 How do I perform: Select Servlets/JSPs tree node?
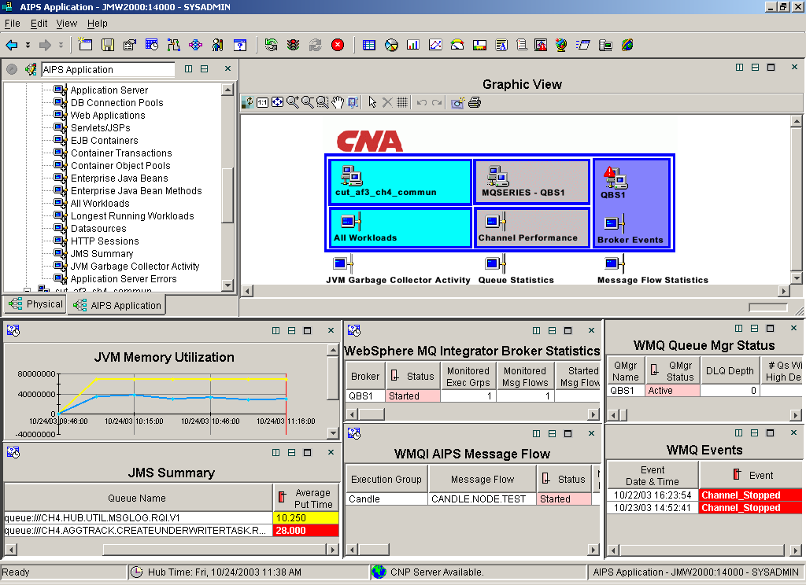100,128
